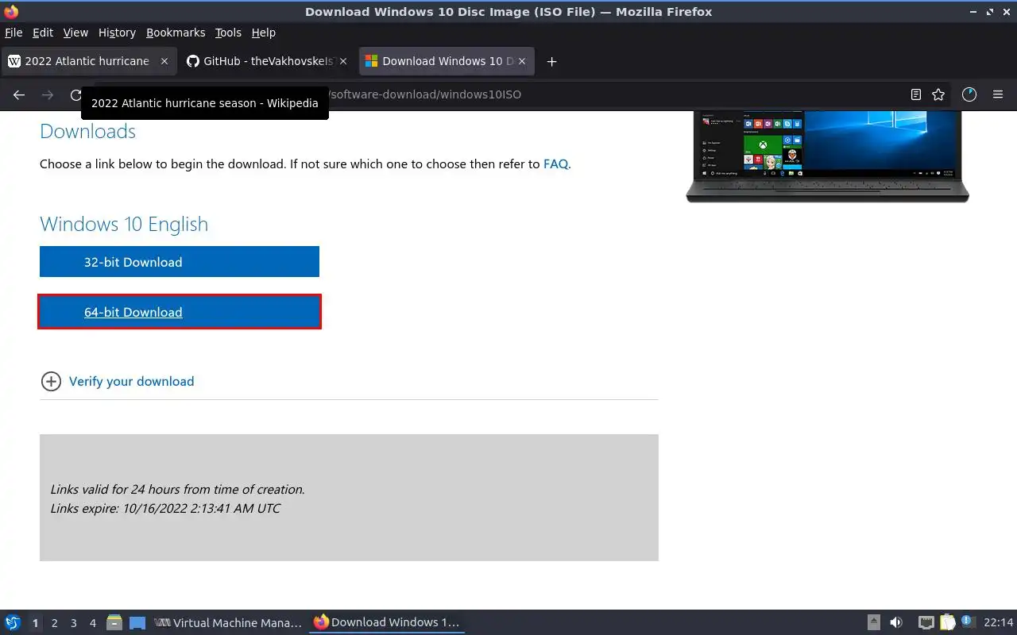
Task: Open the FAQ link
Action: 555,164
